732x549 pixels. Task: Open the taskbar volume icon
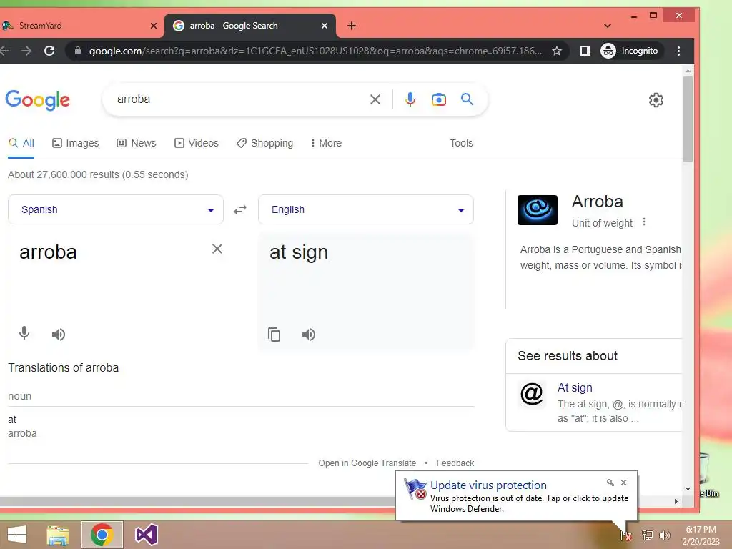(664, 535)
